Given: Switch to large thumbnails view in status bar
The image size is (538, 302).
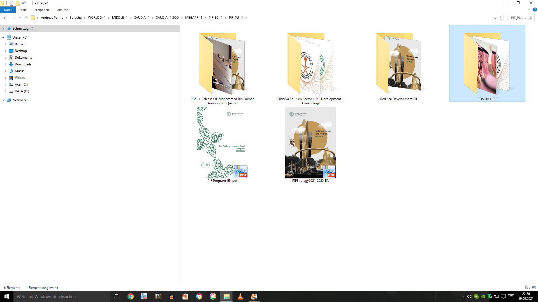Looking at the screenshot, I should (x=534, y=287).
